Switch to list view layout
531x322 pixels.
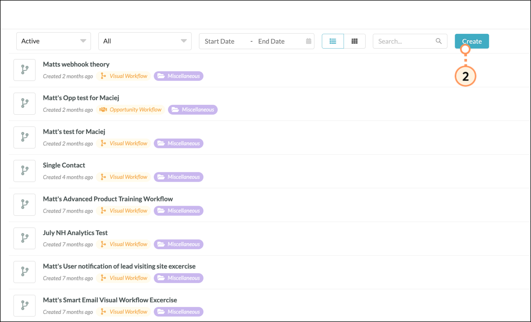click(333, 41)
